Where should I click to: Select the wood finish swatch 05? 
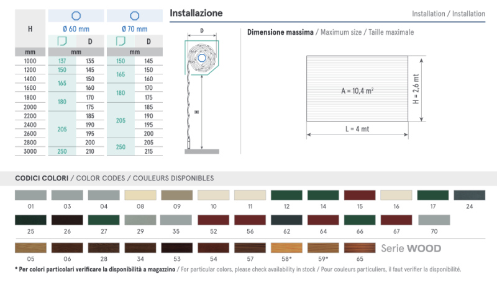pyautogui.click(x=30, y=249)
